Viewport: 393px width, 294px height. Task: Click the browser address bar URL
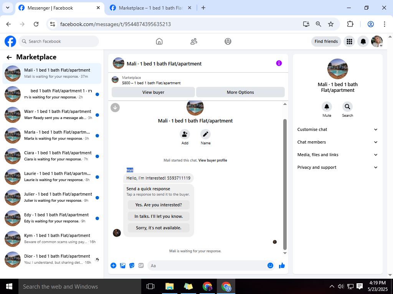116,24
